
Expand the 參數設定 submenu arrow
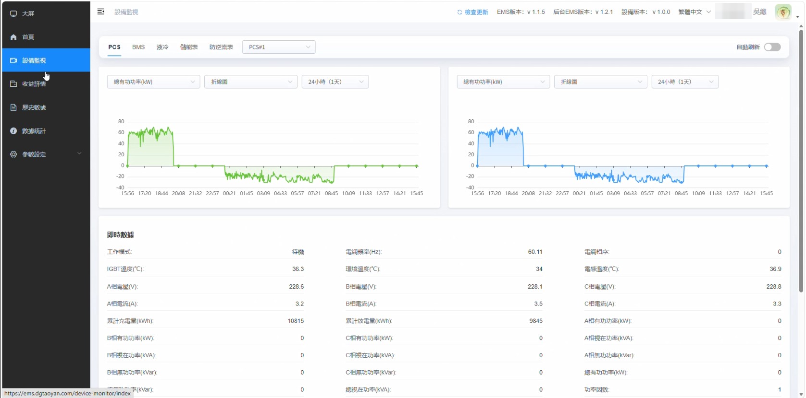(x=79, y=154)
